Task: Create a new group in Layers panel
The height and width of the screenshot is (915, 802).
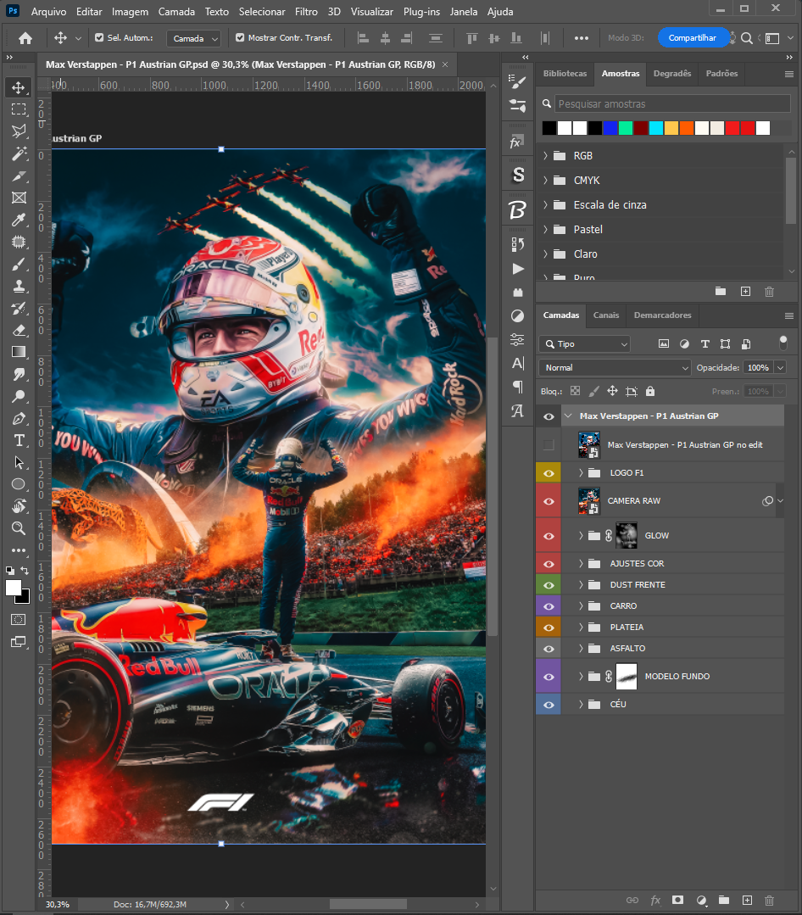Action: pyautogui.click(x=724, y=900)
